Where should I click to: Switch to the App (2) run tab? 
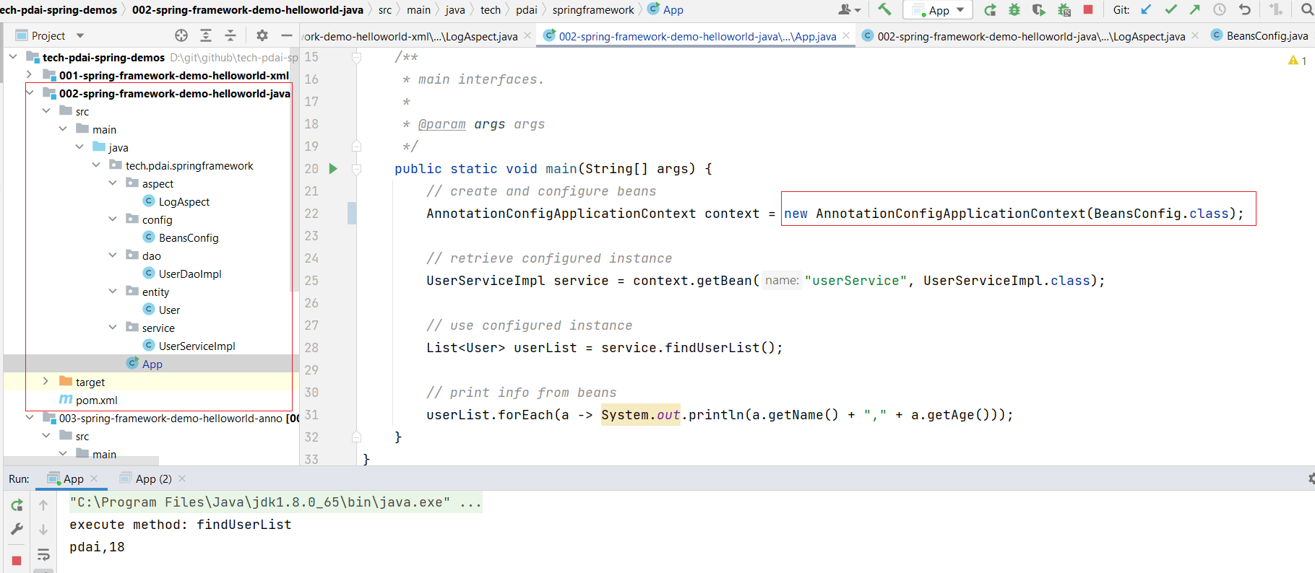click(153, 478)
